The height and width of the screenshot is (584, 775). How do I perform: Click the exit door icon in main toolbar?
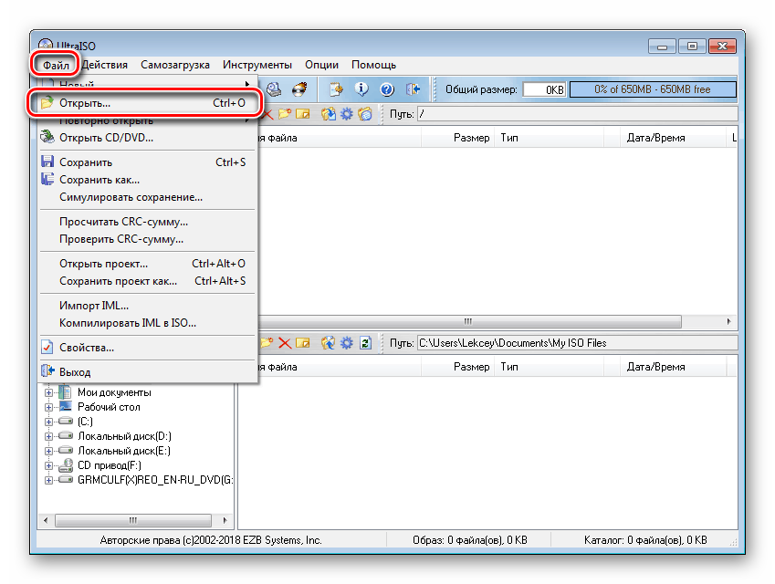pyautogui.click(x=413, y=89)
